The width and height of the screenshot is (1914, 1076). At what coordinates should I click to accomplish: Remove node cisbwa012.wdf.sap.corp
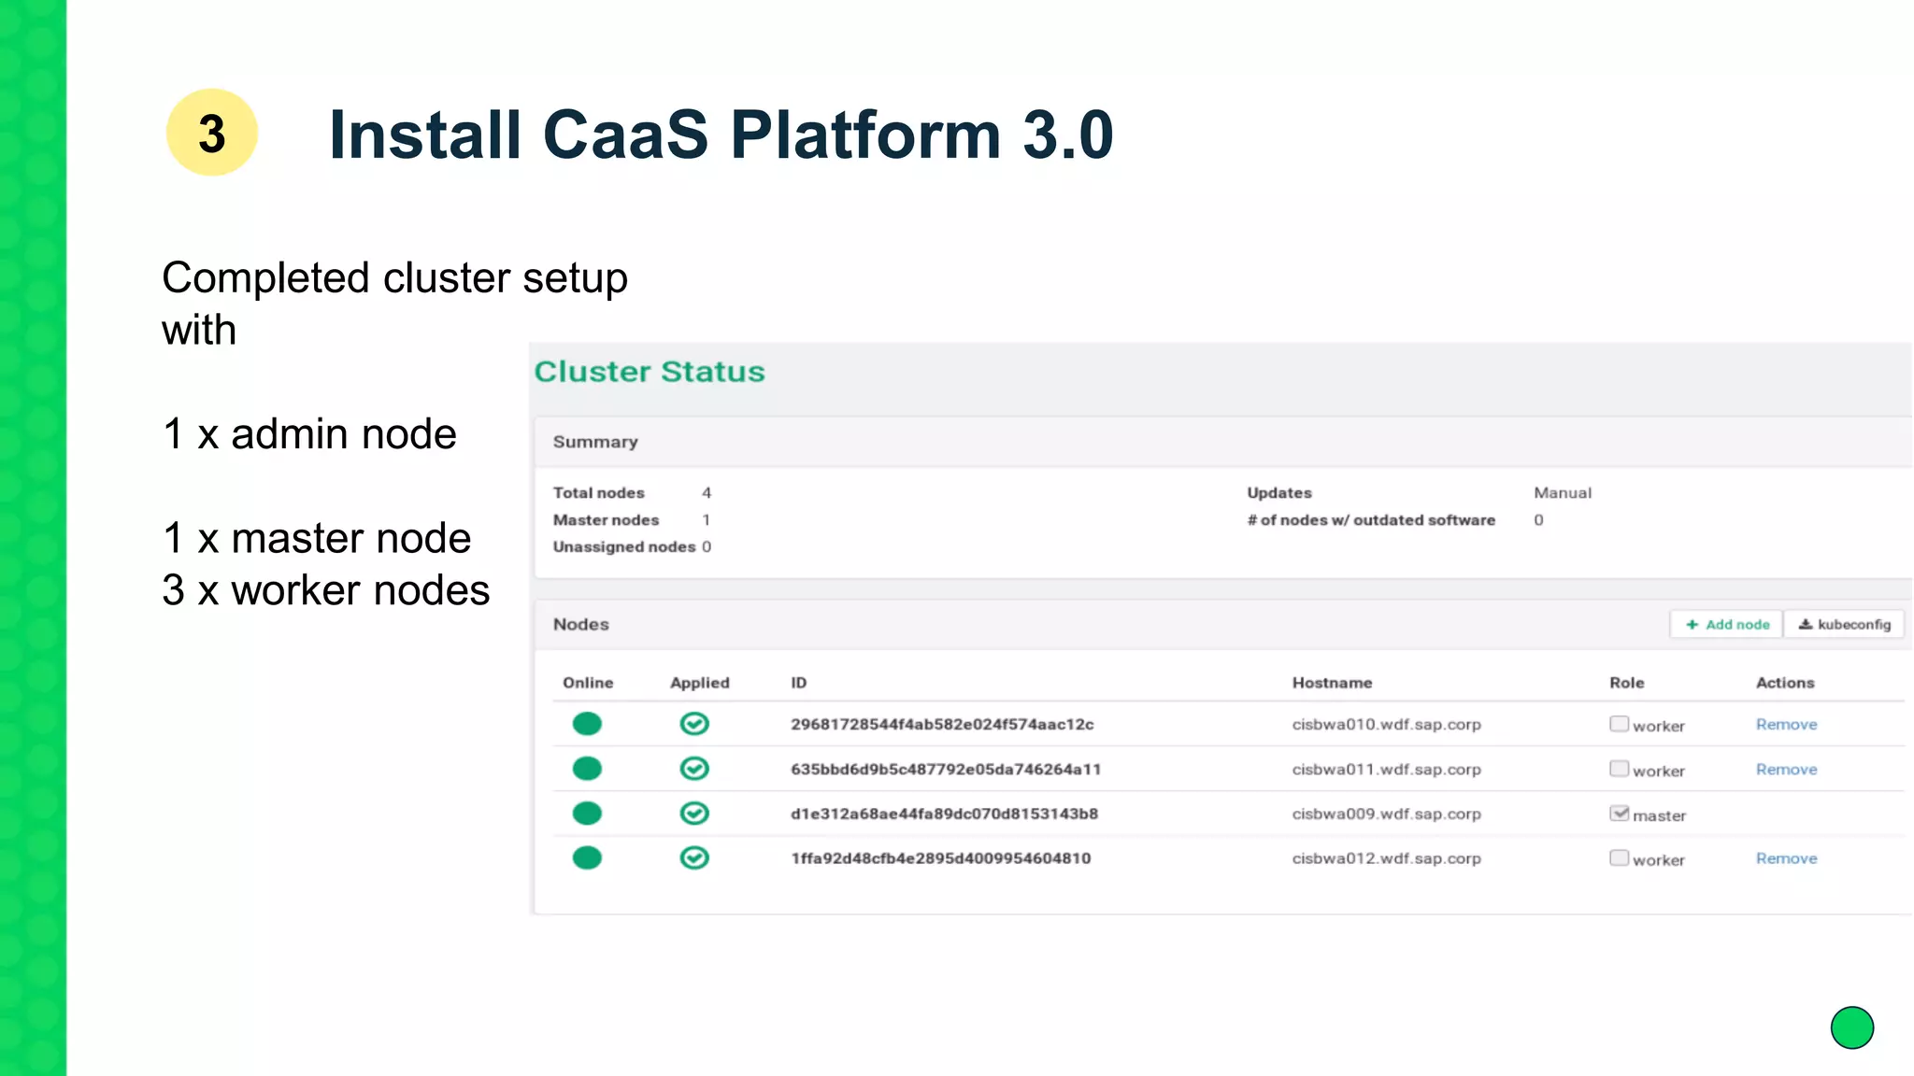[1786, 857]
